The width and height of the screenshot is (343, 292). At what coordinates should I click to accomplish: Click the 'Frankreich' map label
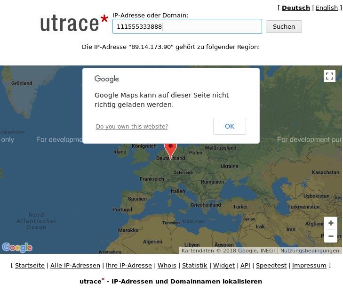152,179
